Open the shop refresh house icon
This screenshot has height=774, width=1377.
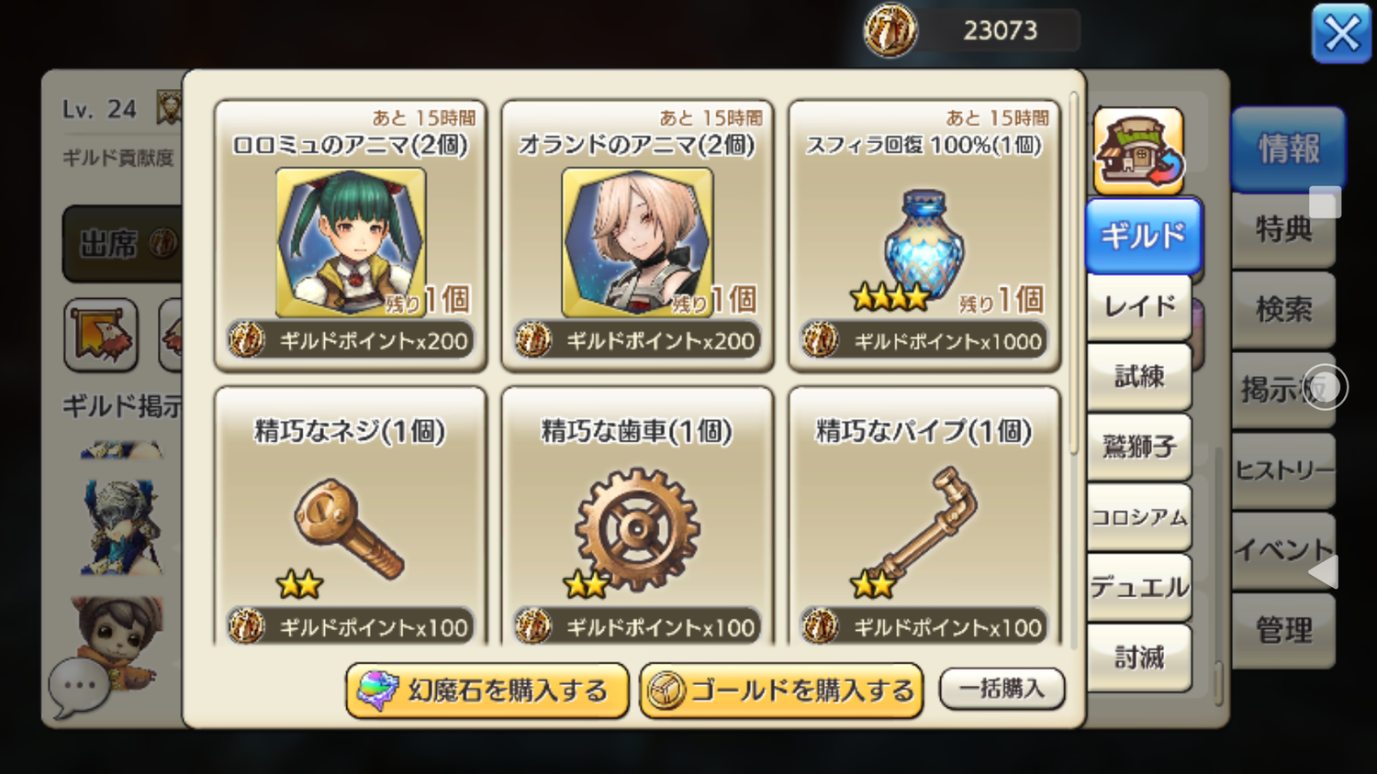pos(1138,151)
